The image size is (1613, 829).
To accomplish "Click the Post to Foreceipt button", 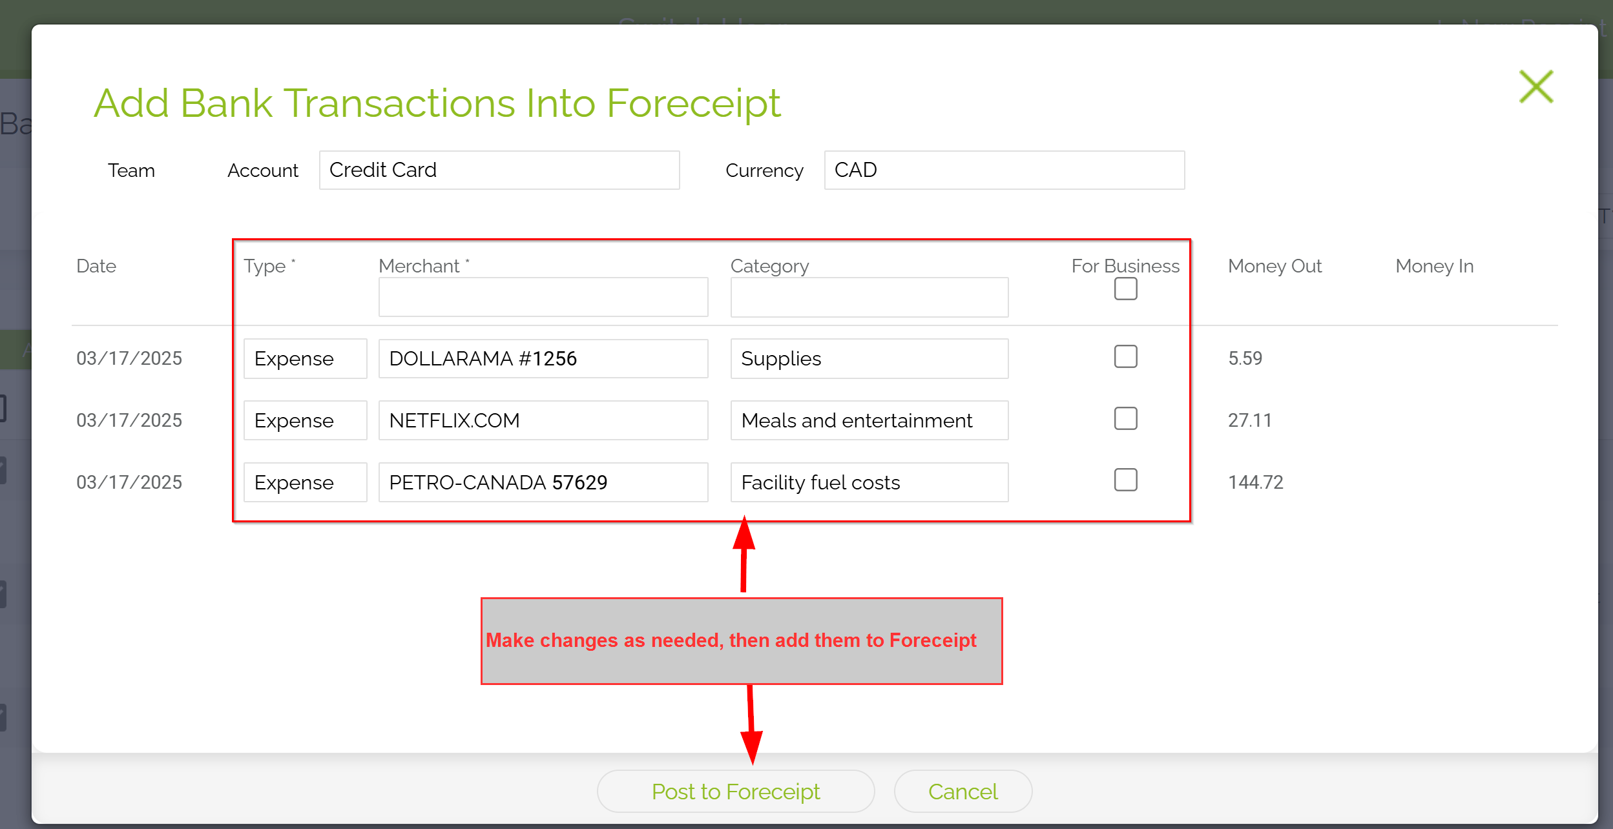I will tap(735, 792).
